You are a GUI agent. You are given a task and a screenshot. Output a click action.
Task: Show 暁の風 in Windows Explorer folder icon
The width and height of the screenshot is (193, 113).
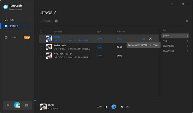(x=143, y=39)
